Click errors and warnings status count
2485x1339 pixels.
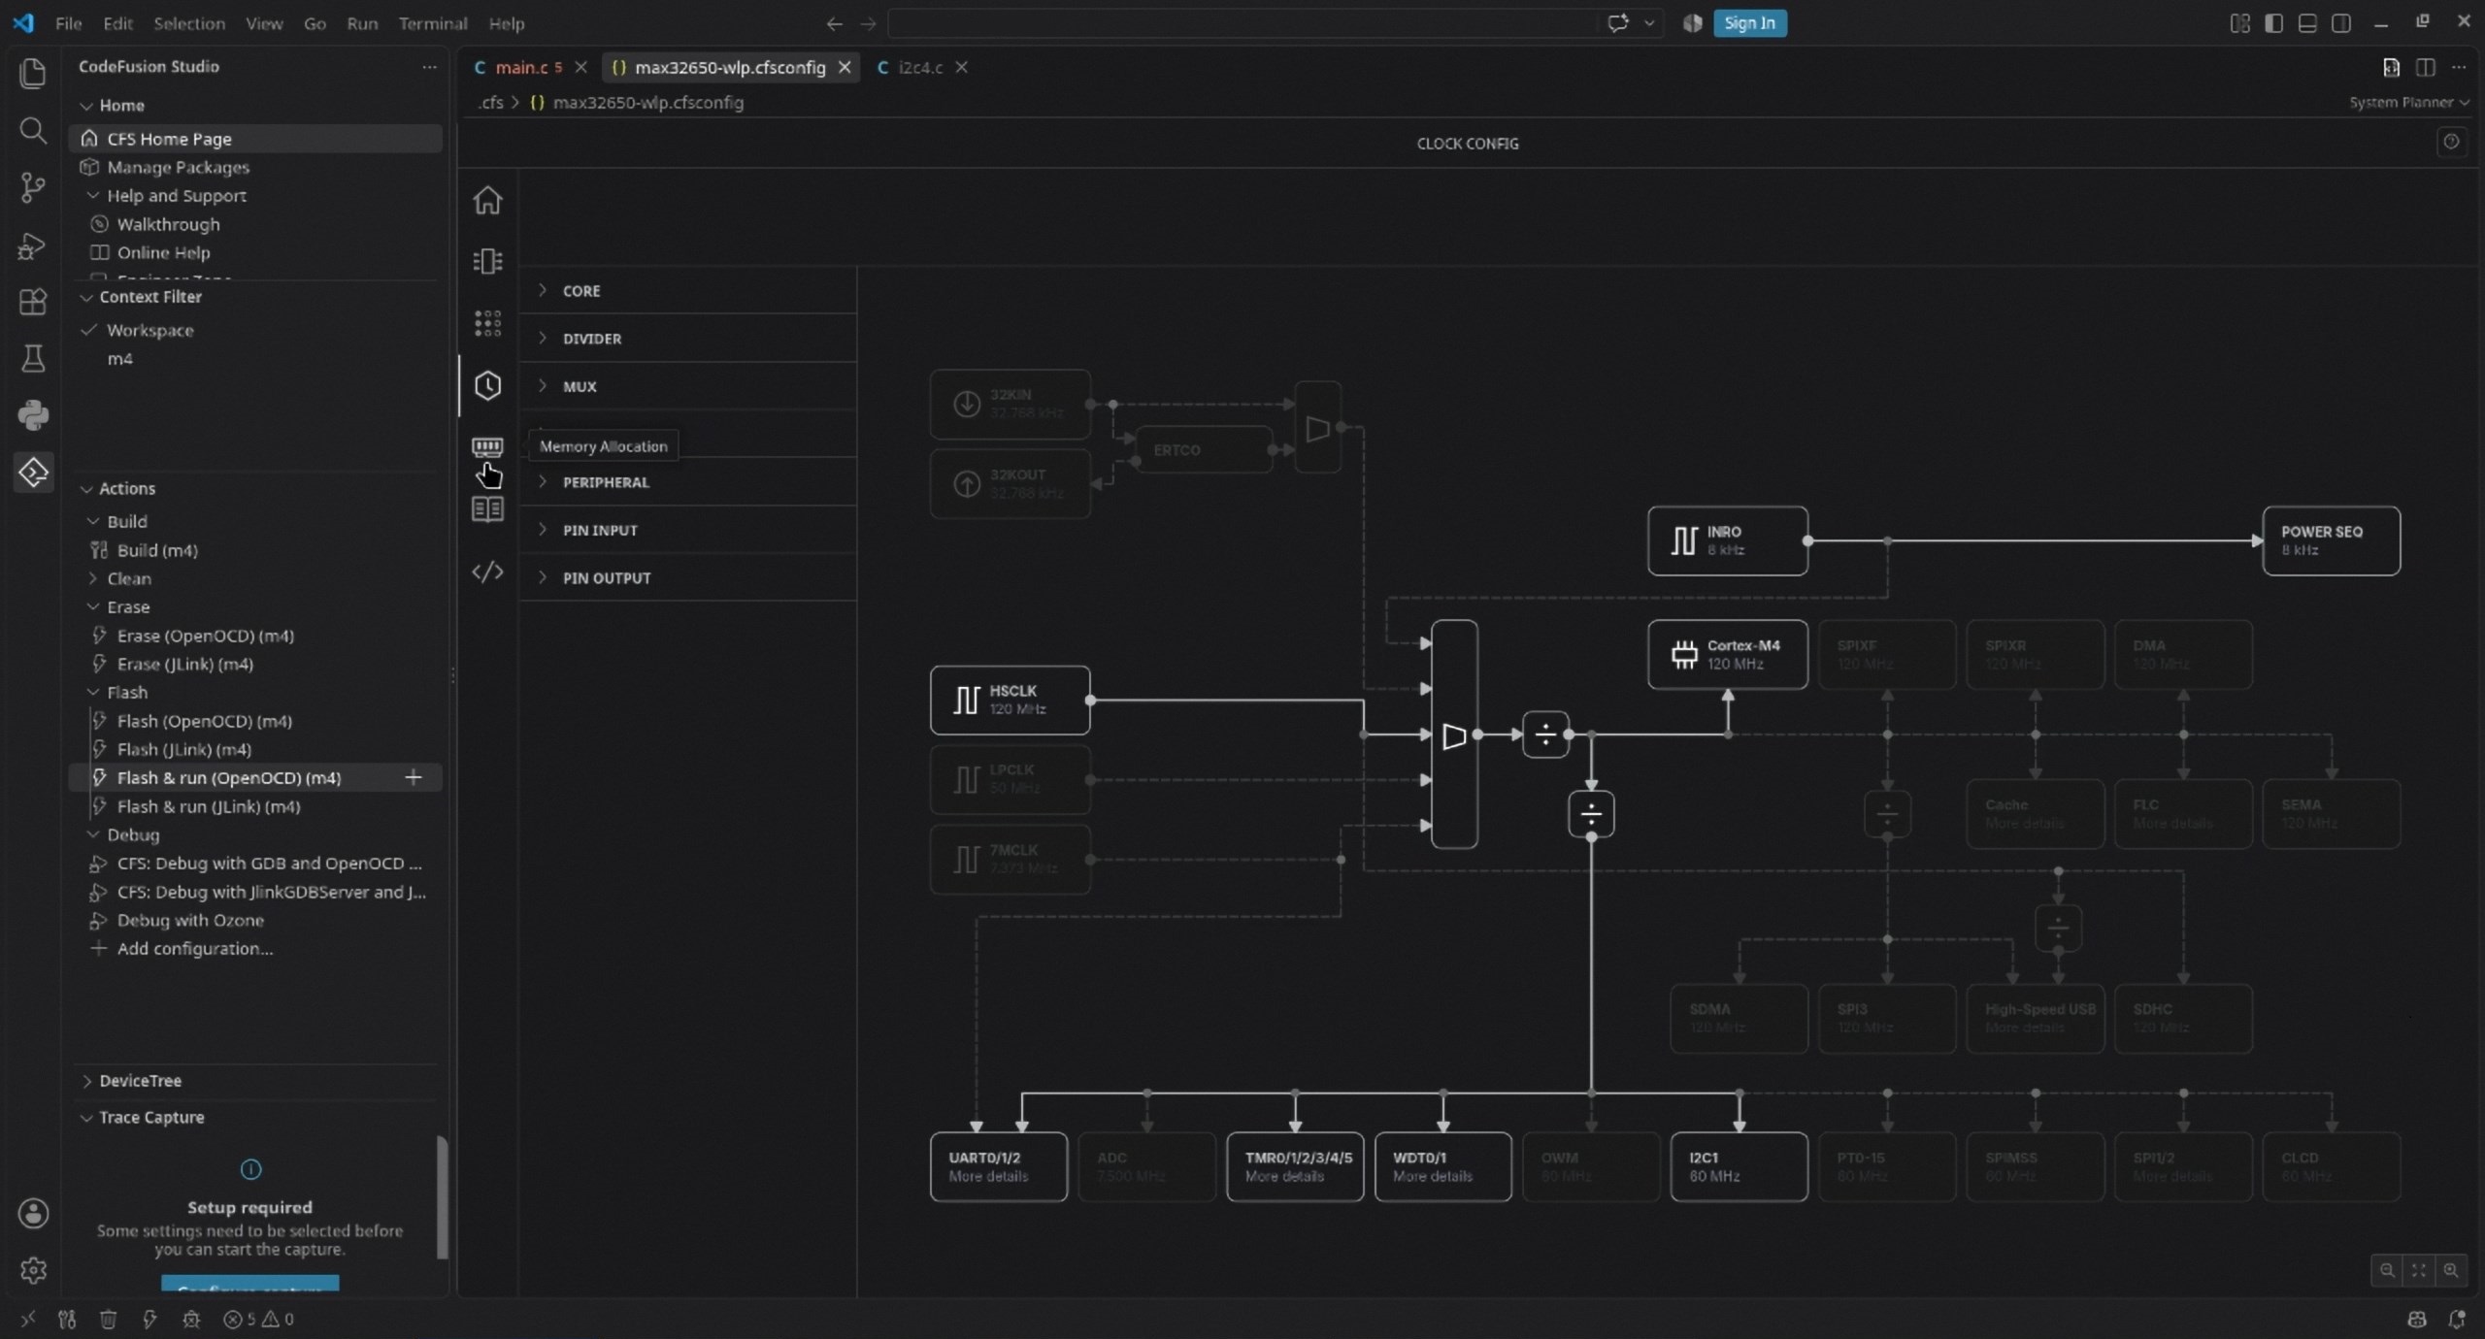[258, 1319]
